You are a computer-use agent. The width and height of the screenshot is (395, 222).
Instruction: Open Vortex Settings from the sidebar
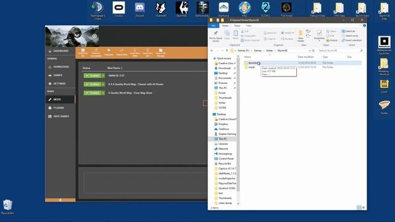coord(60,84)
